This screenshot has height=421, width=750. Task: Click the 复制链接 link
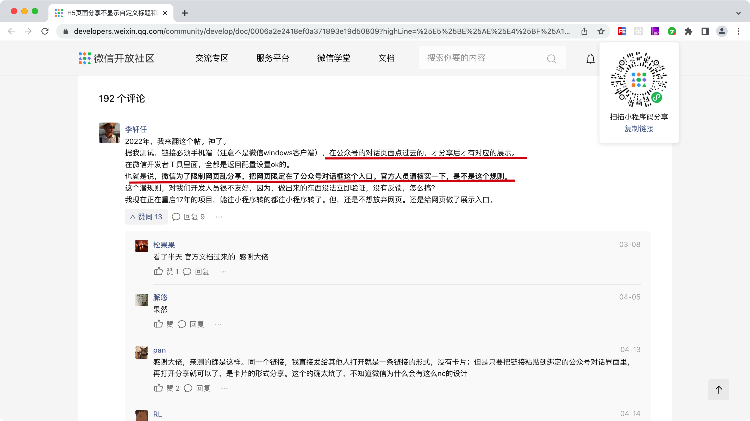point(639,129)
